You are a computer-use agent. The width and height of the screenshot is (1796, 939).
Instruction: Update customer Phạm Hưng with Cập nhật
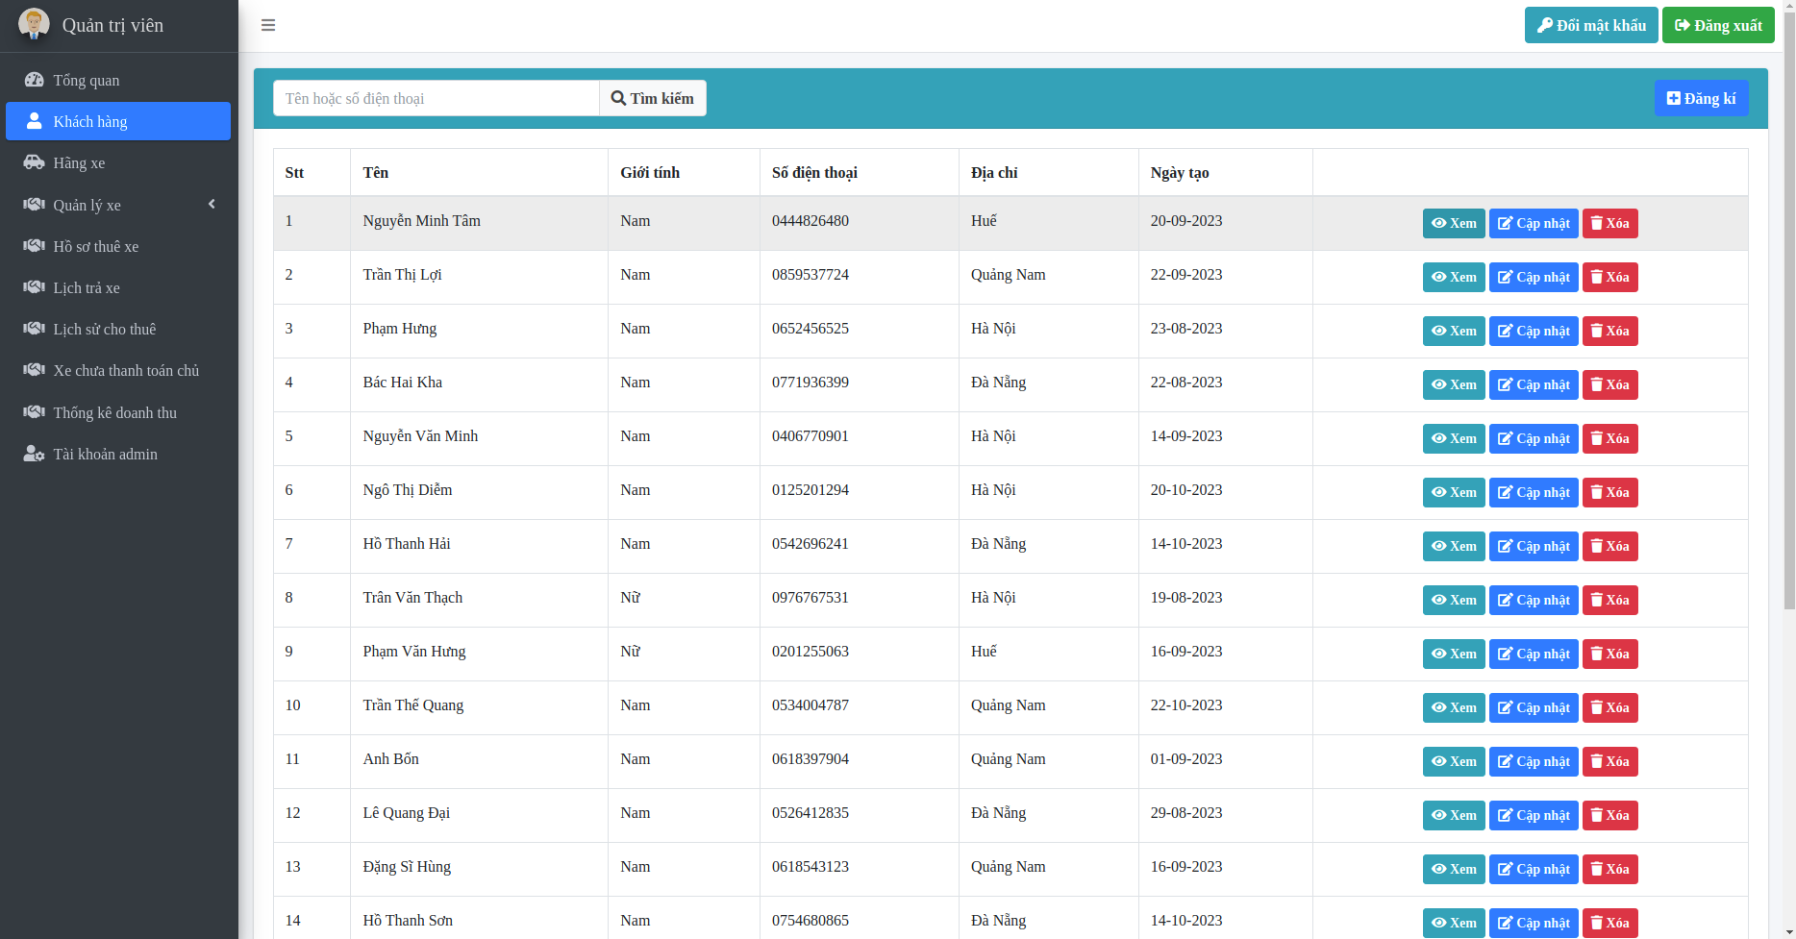click(x=1533, y=331)
